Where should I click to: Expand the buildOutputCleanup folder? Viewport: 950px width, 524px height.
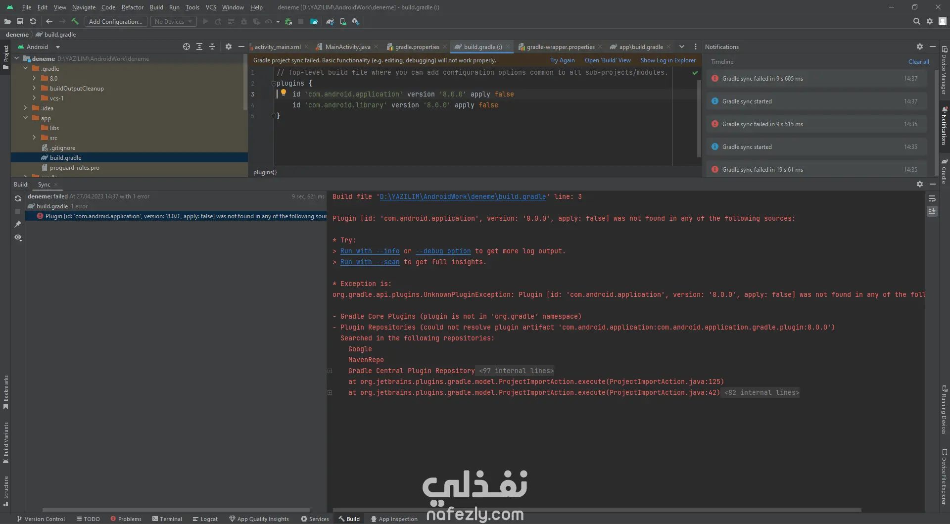(x=34, y=88)
